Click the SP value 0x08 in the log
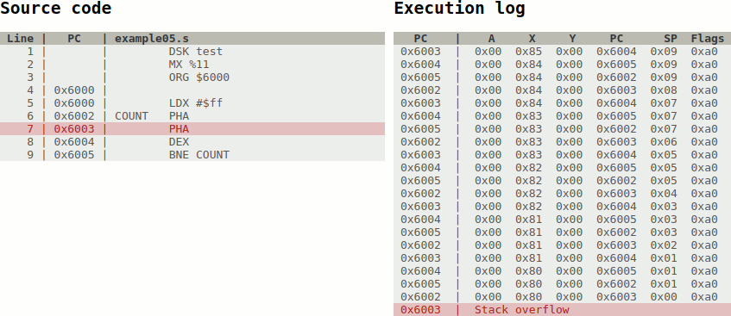This screenshot has width=731, height=316. [664, 90]
